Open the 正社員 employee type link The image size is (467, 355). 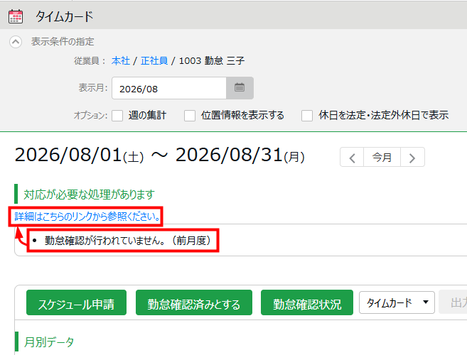pyautogui.click(x=154, y=60)
